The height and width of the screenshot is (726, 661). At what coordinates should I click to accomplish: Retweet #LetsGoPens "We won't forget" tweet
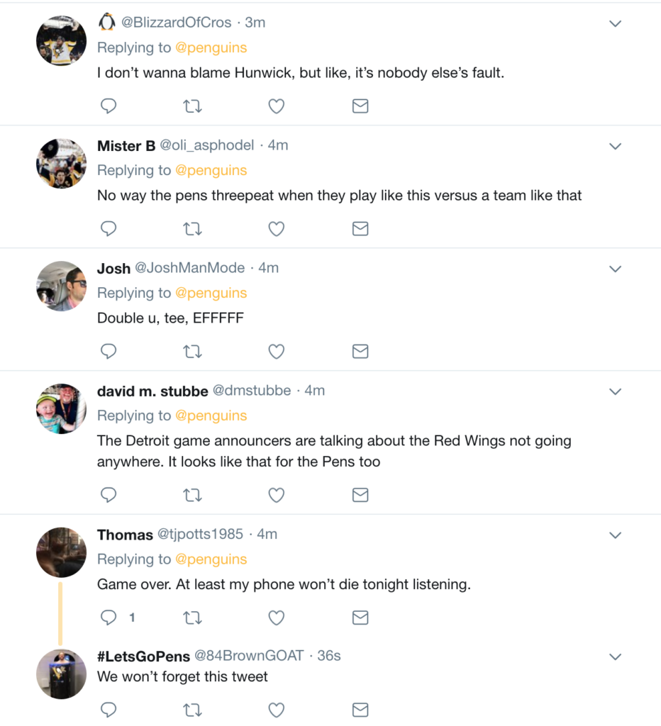pos(192,710)
